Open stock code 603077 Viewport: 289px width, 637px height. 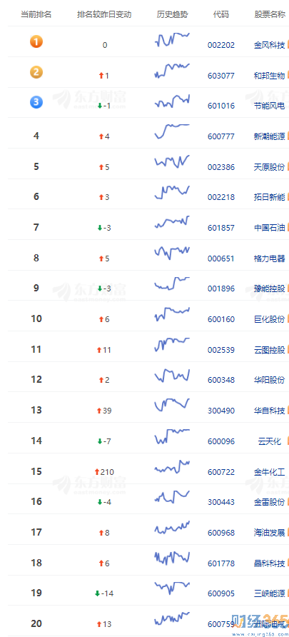point(220,76)
